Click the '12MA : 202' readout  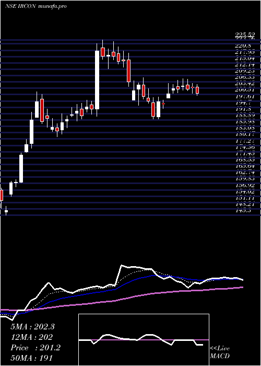point(31,337)
